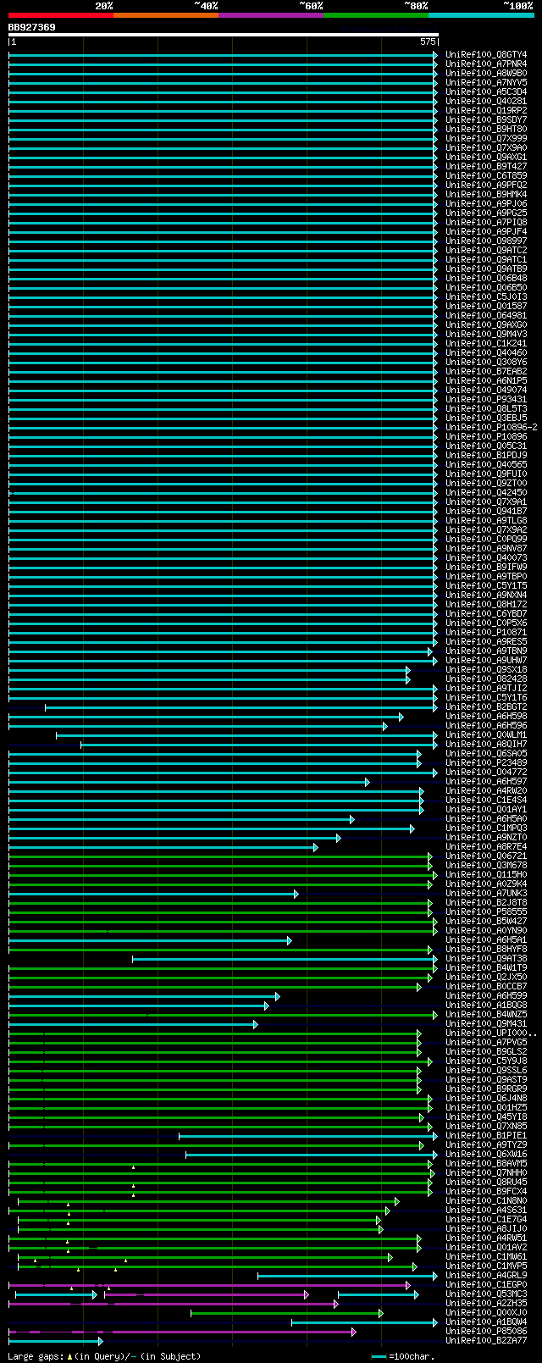
Task: Select the label UniRef100_B4WNZ5
Action: pyautogui.click(x=486, y=1015)
